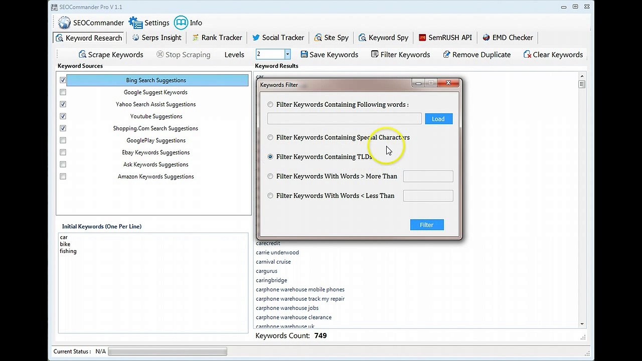Click the Info book icon
This screenshot has height=361, width=642.
click(x=181, y=23)
